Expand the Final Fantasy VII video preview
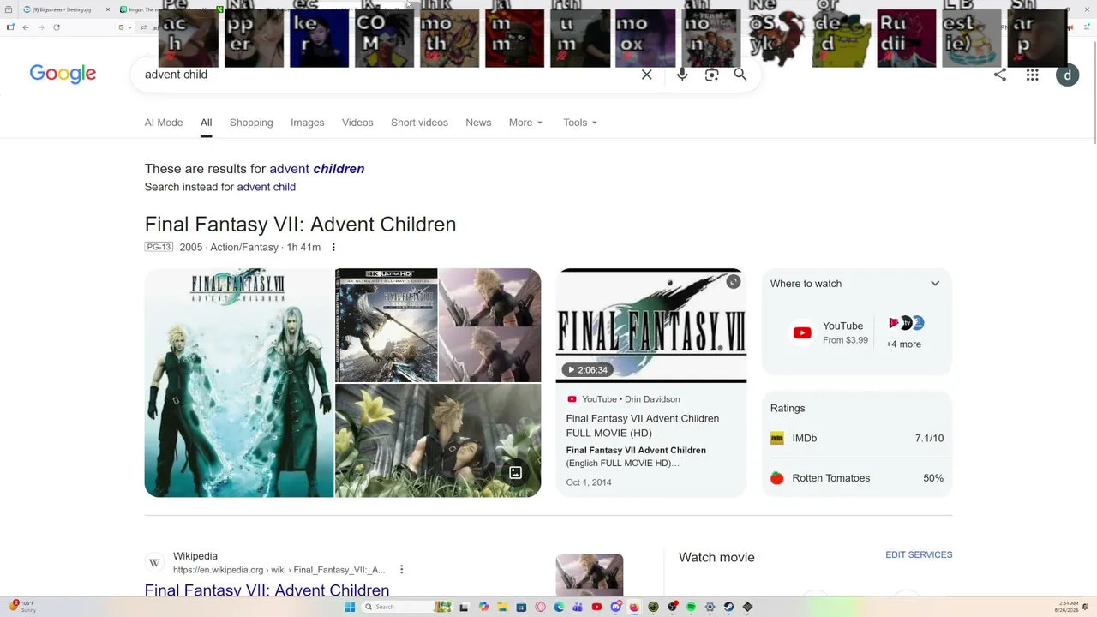Viewport: 1097px width, 617px height. pyautogui.click(x=734, y=281)
